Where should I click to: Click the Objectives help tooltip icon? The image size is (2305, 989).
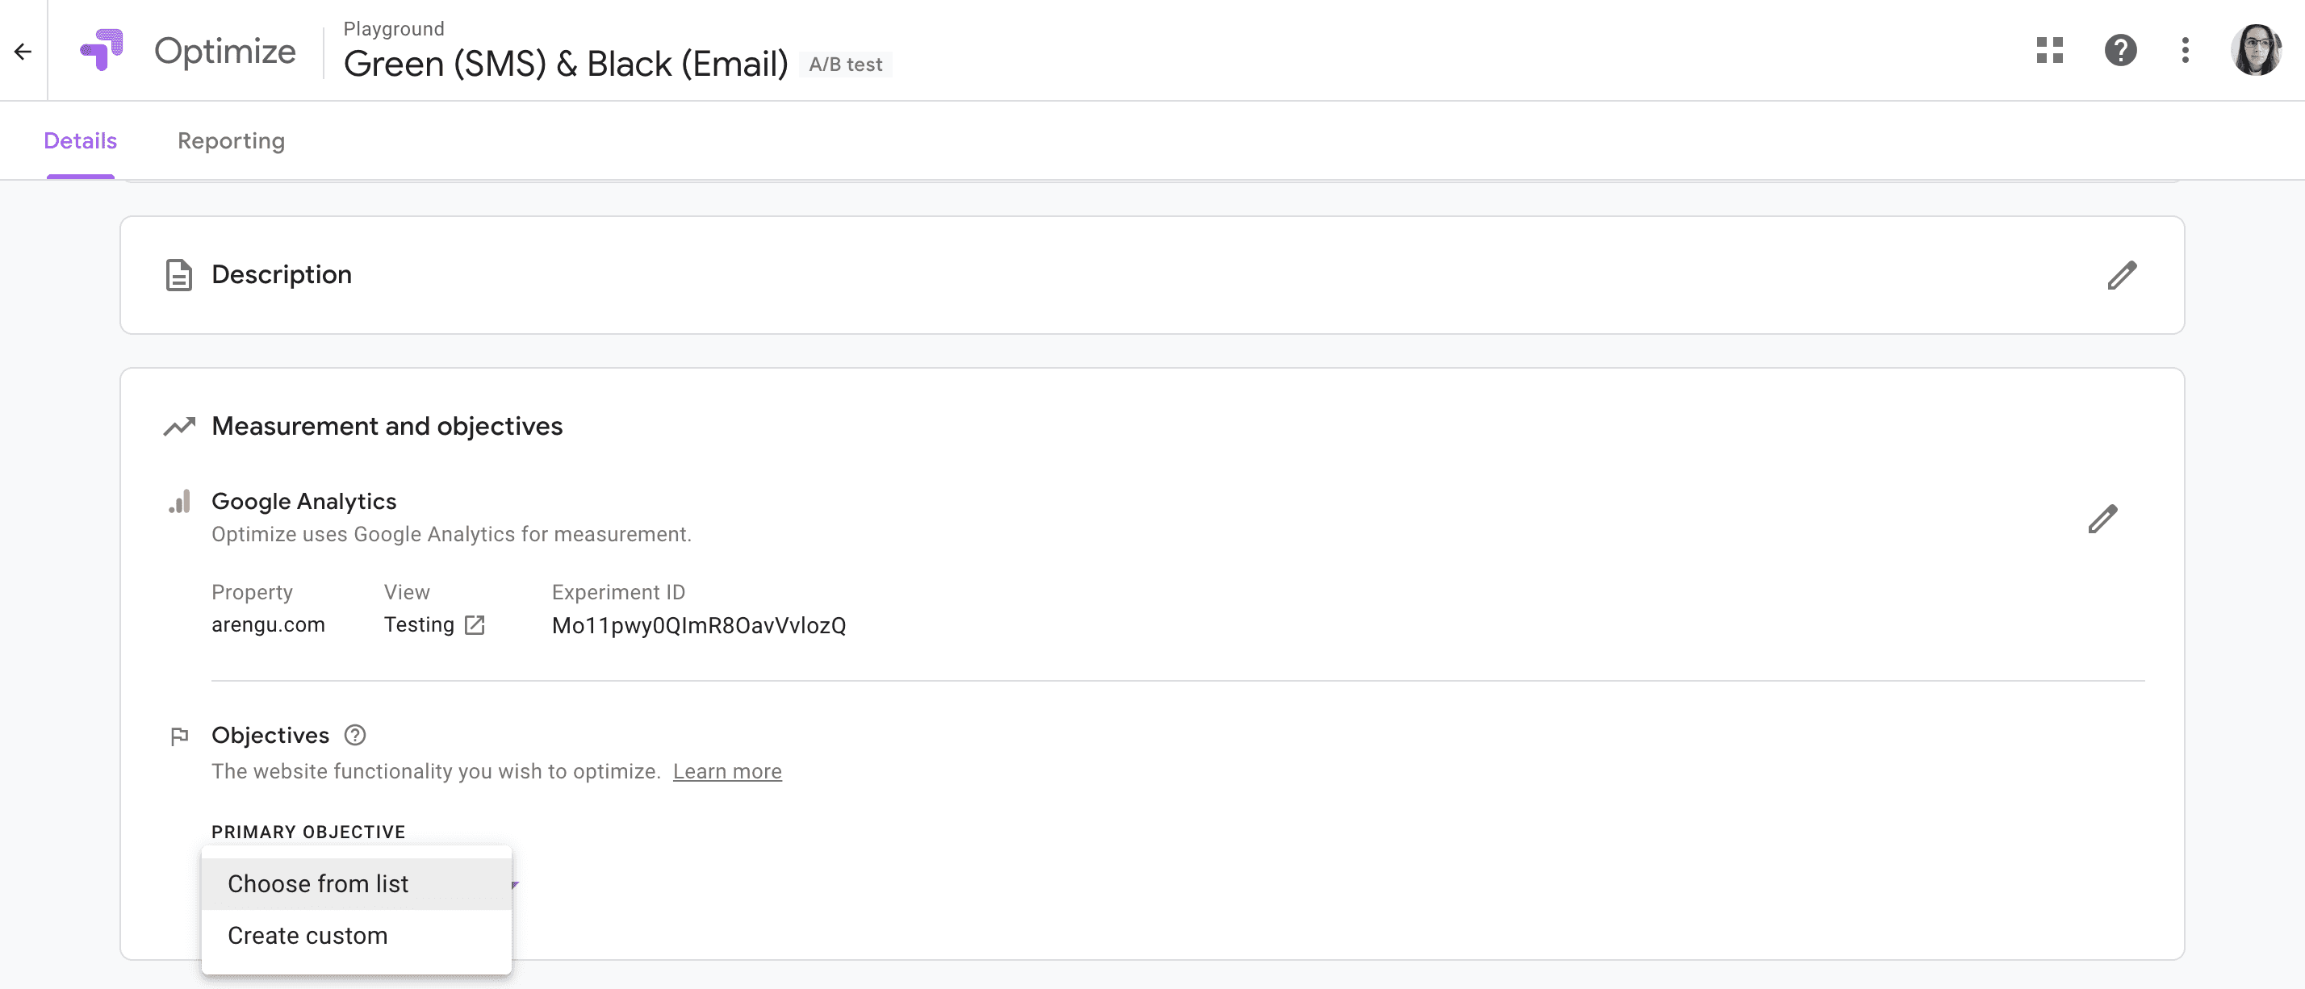tap(355, 735)
